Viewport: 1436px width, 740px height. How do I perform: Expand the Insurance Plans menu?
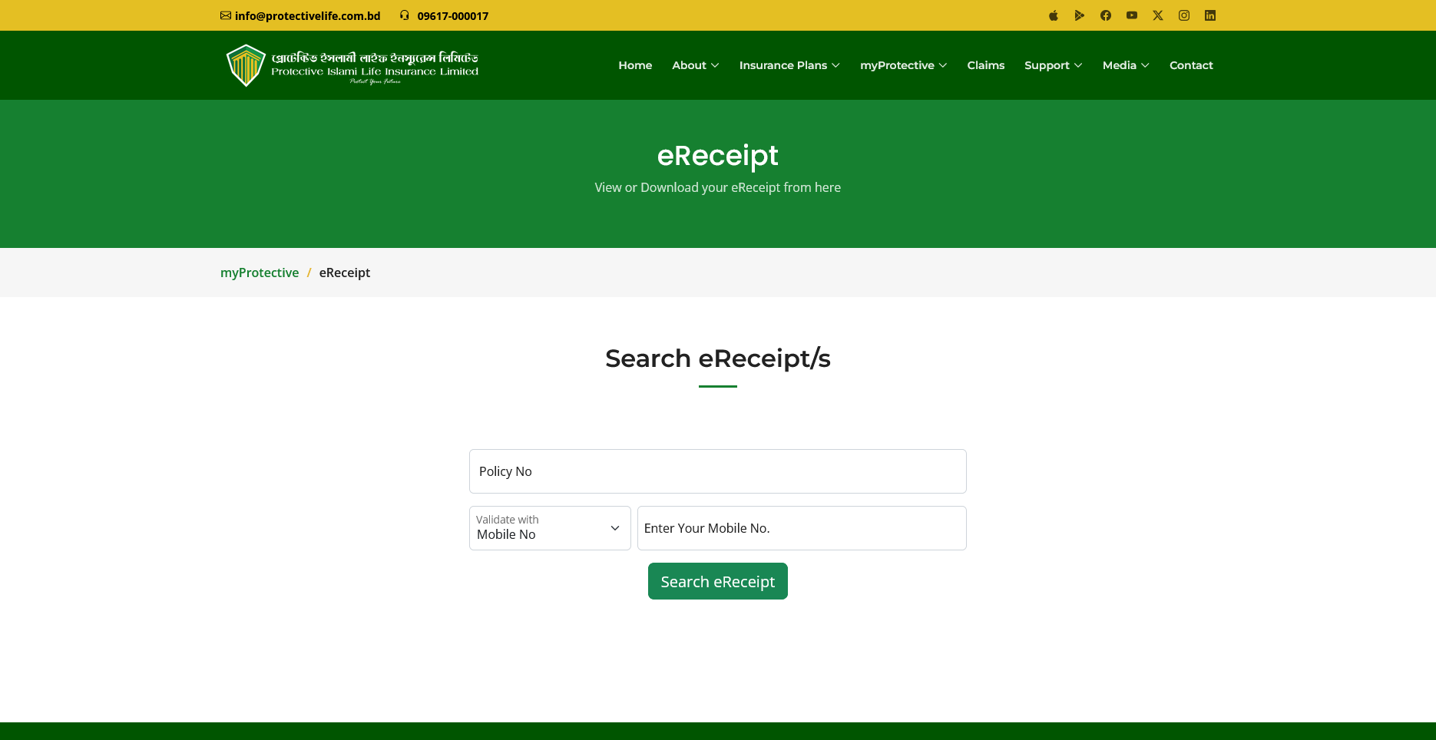click(x=789, y=65)
